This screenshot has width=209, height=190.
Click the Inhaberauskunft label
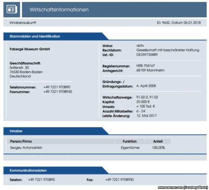click(23, 23)
